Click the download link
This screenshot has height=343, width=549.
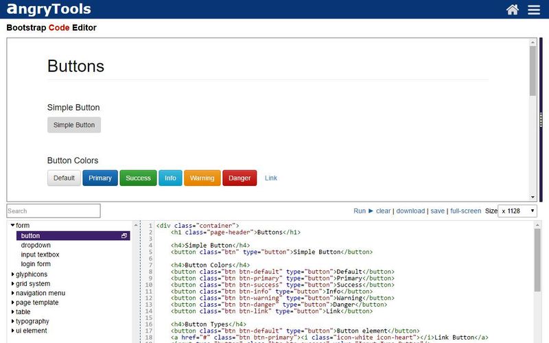point(410,211)
